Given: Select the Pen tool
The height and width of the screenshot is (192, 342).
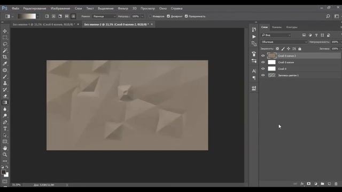Looking at the screenshot, I should (x=5, y=122).
